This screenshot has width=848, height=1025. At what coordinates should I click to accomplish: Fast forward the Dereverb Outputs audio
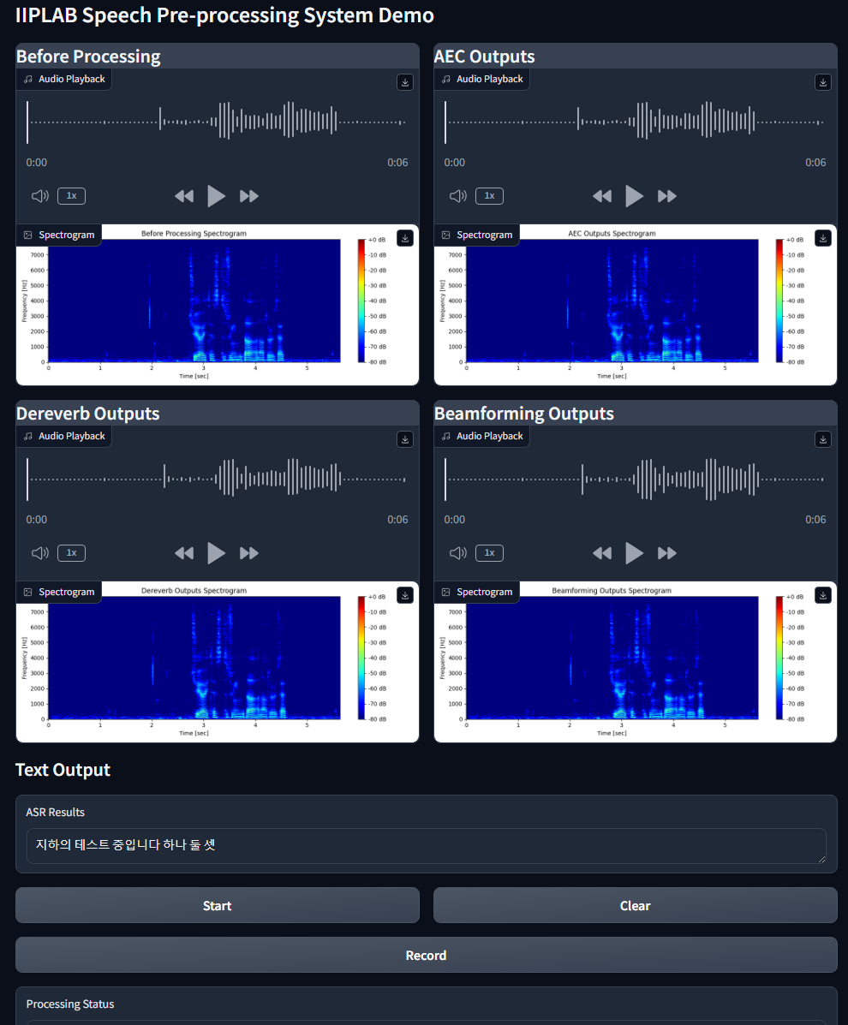(249, 553)
